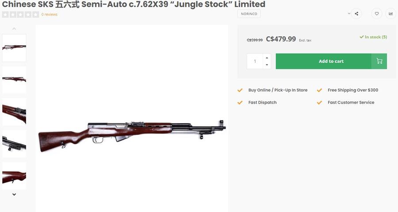398x212 pixels.
Task: Click checkmark beside Free Shipping Over $300
Action: pyautogui.click(x=319, y=90)
